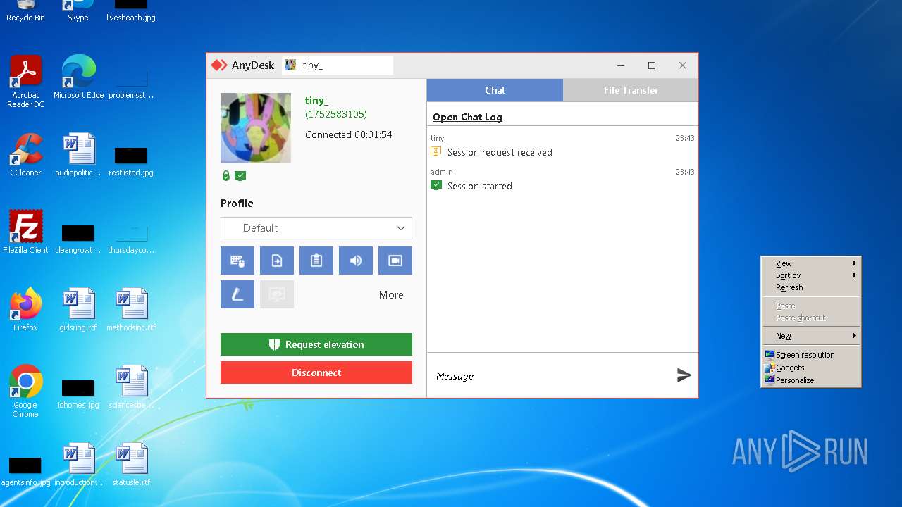
Task: Click green monitor session status icon
Action: 240,176
